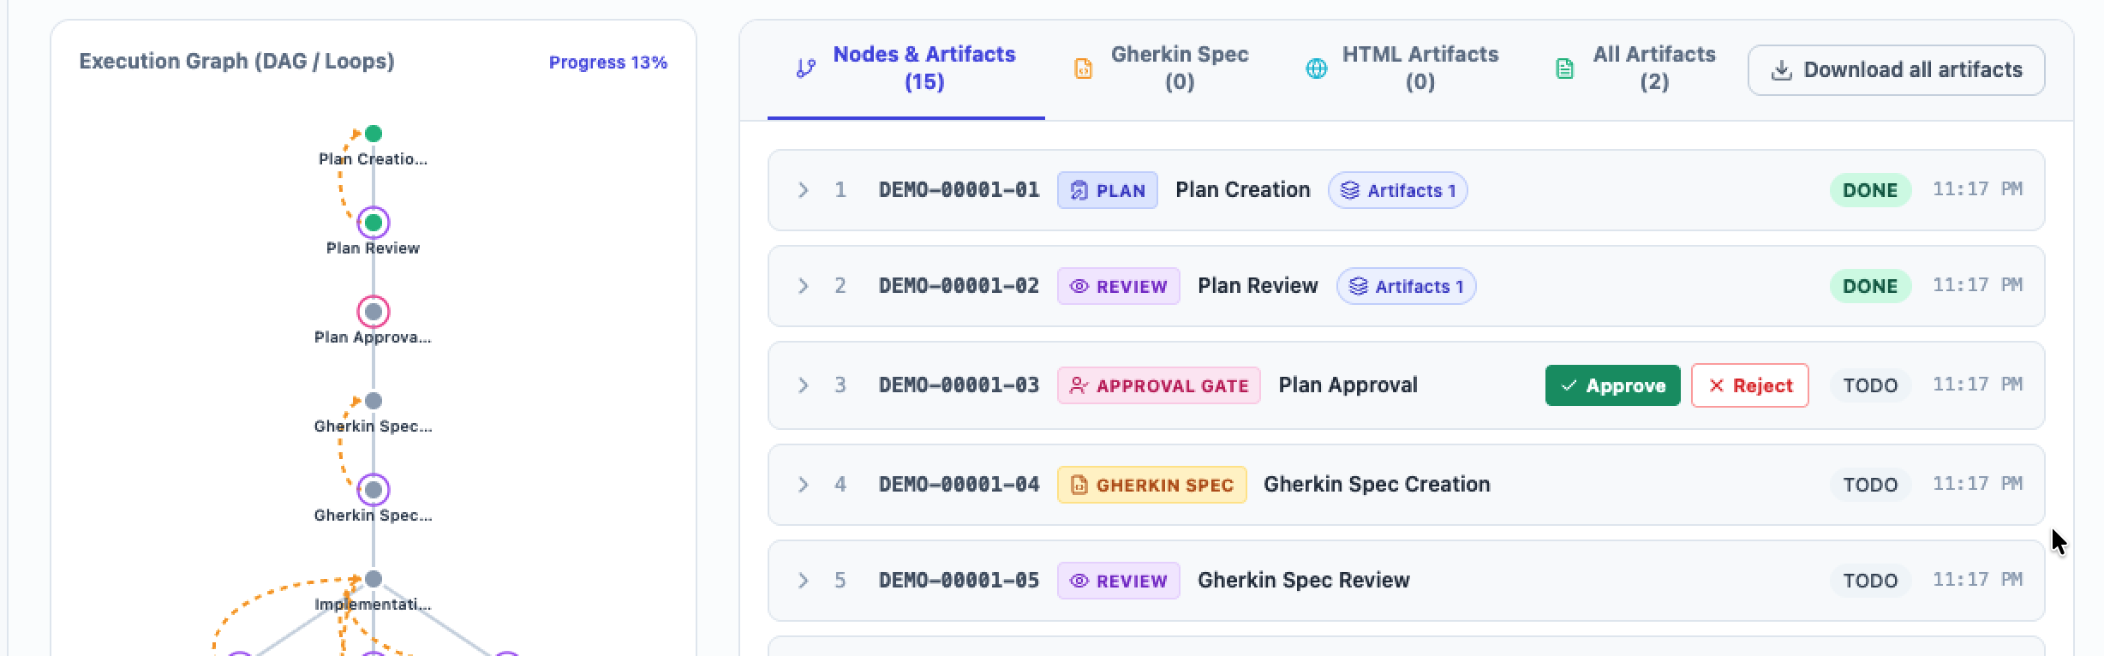Click the GHERKIN SPEC badge on row 4
This screenshot has width=2104, height=656.
[x=1151, y=485]
